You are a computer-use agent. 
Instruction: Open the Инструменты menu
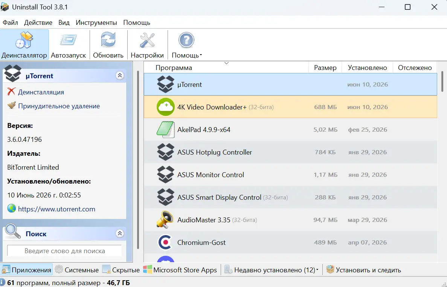[96, 23]
